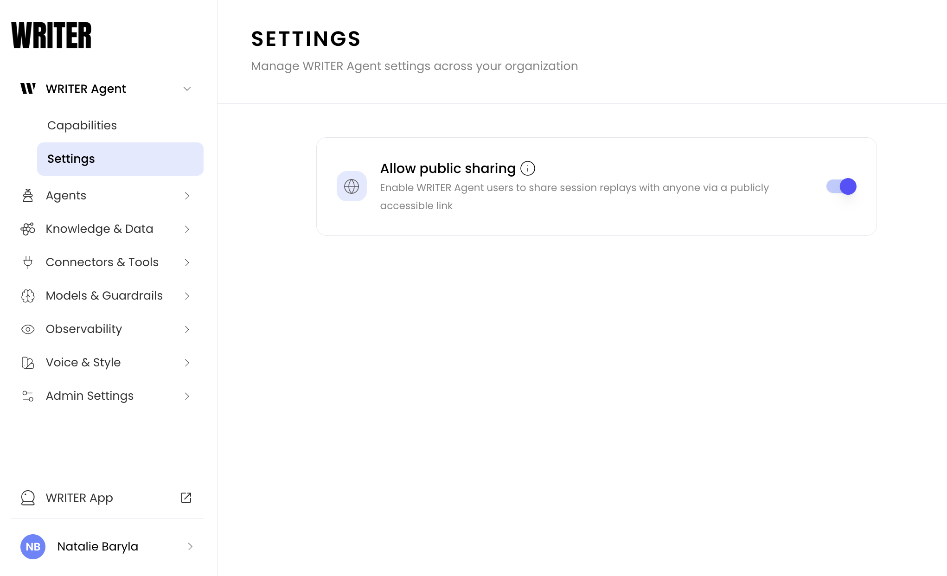Screen dimensions: 947x576
Task: Click the Observability eye icon
Action: coord(28,329)
